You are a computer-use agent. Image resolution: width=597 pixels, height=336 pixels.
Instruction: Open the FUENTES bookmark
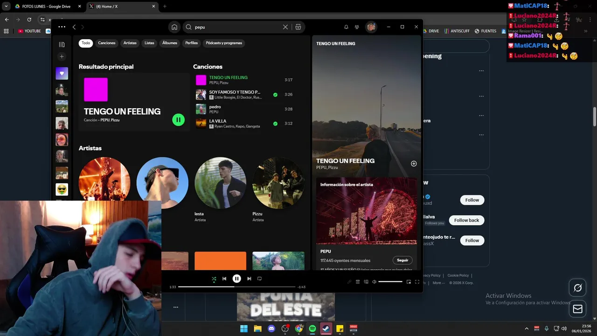coord(486,31)
